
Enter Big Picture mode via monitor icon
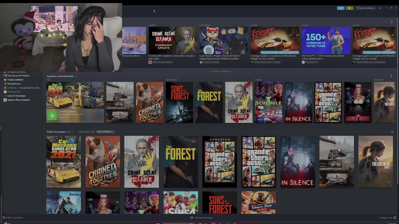pyautogui.click(x=380, y=8)
